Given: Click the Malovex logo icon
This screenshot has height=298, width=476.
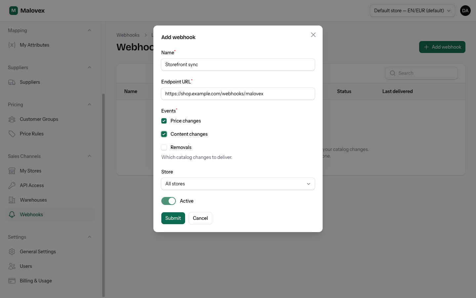Looking at the screenshot, I should (14, 11).
